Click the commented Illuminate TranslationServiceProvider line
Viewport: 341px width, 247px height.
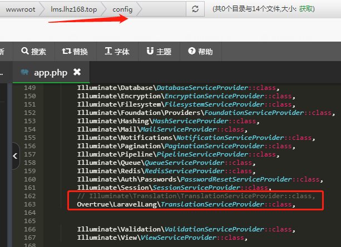(x=196, y=196)
